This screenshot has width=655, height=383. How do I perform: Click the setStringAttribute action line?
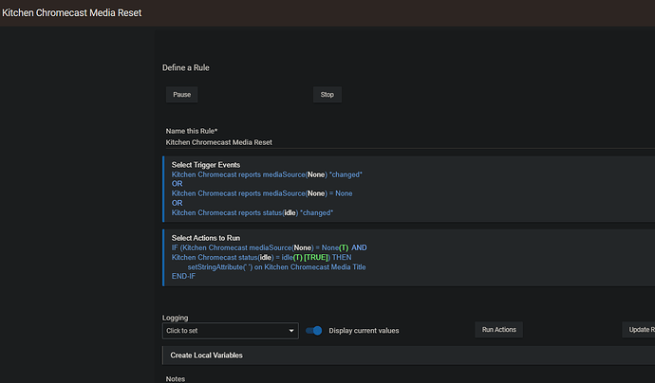coord(276,267)
